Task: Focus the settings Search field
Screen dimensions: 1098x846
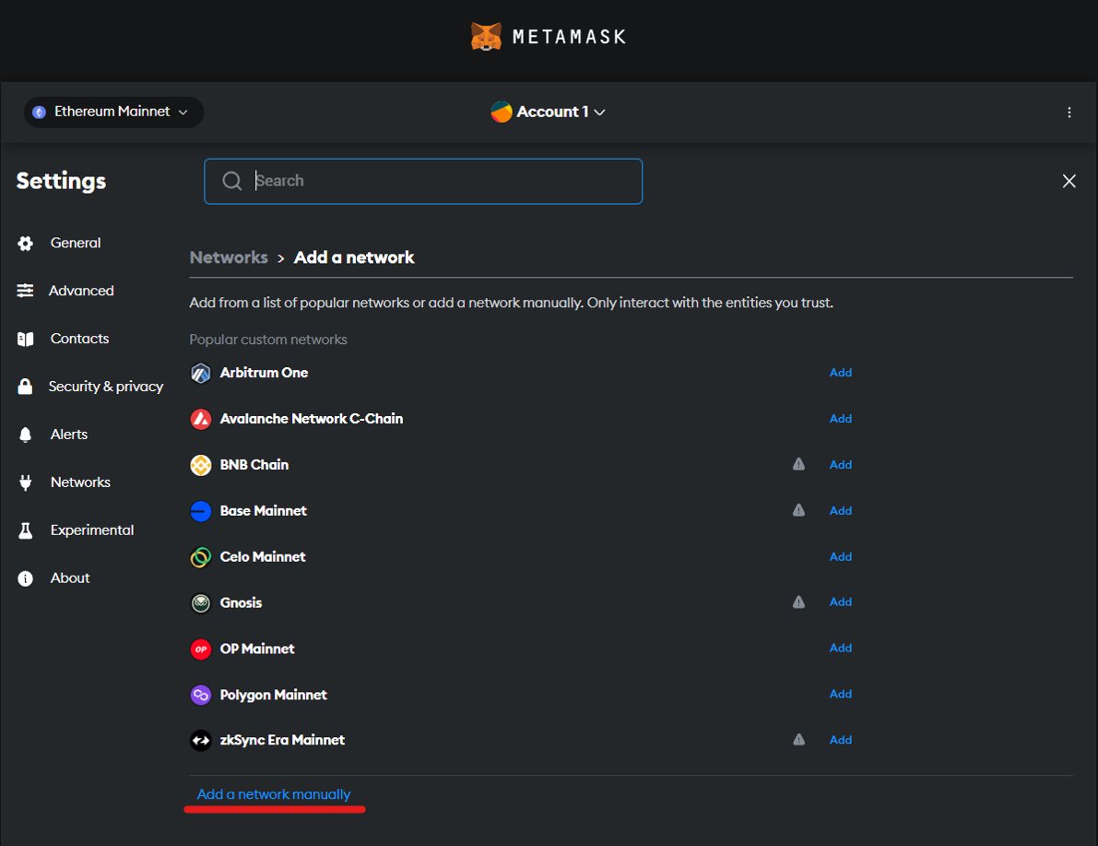Action: [x=423, y=182]
